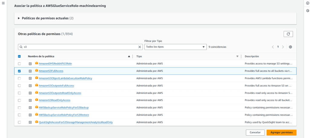Go to previous page arrow
The width and height of the screenshot is (310, 138).
(x=273, y=47)
